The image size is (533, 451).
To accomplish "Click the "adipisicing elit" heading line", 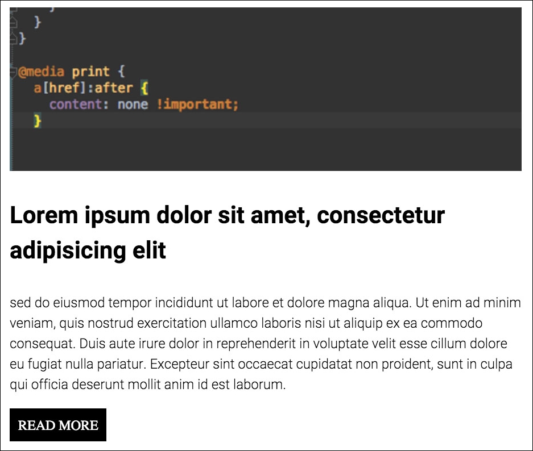I will pyautogui.click(x=88, y=250).
